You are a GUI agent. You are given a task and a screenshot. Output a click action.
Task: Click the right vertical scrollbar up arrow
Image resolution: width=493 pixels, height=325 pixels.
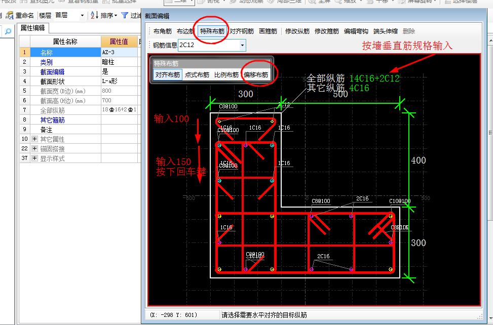pos(490,41)
